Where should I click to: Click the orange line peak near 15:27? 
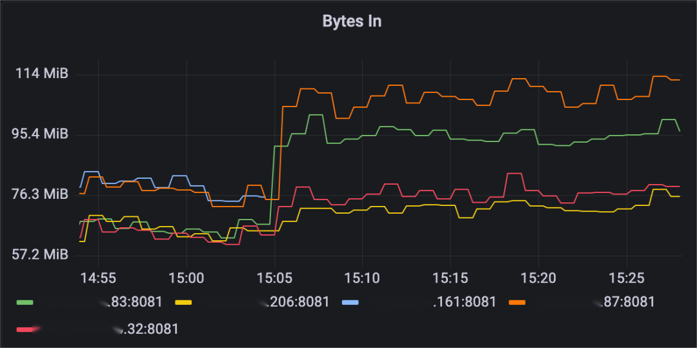pyautogui.click(x=660, y=76)
